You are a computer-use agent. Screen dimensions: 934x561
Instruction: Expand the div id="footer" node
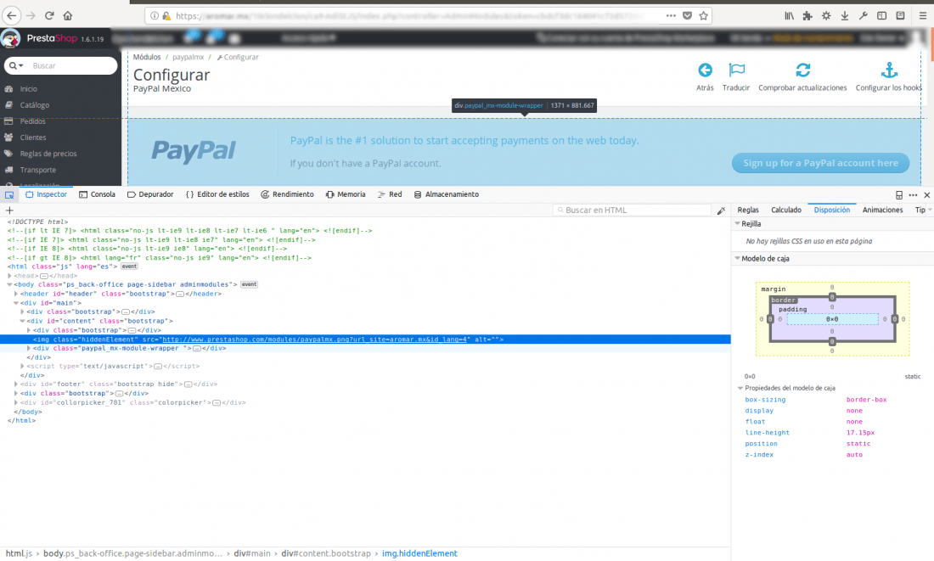point(16,384)
